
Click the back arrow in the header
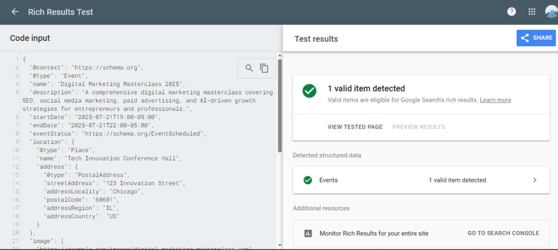(15, 11)
